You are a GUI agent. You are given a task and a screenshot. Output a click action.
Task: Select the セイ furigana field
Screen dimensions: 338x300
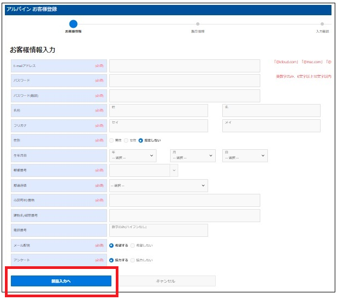(158, 126)
